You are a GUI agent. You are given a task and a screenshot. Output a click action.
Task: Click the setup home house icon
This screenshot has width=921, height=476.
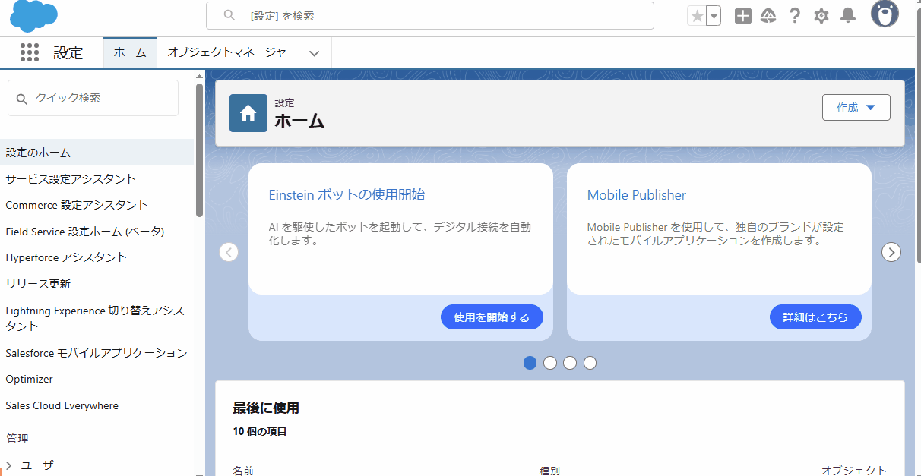(x=248, y=113)
